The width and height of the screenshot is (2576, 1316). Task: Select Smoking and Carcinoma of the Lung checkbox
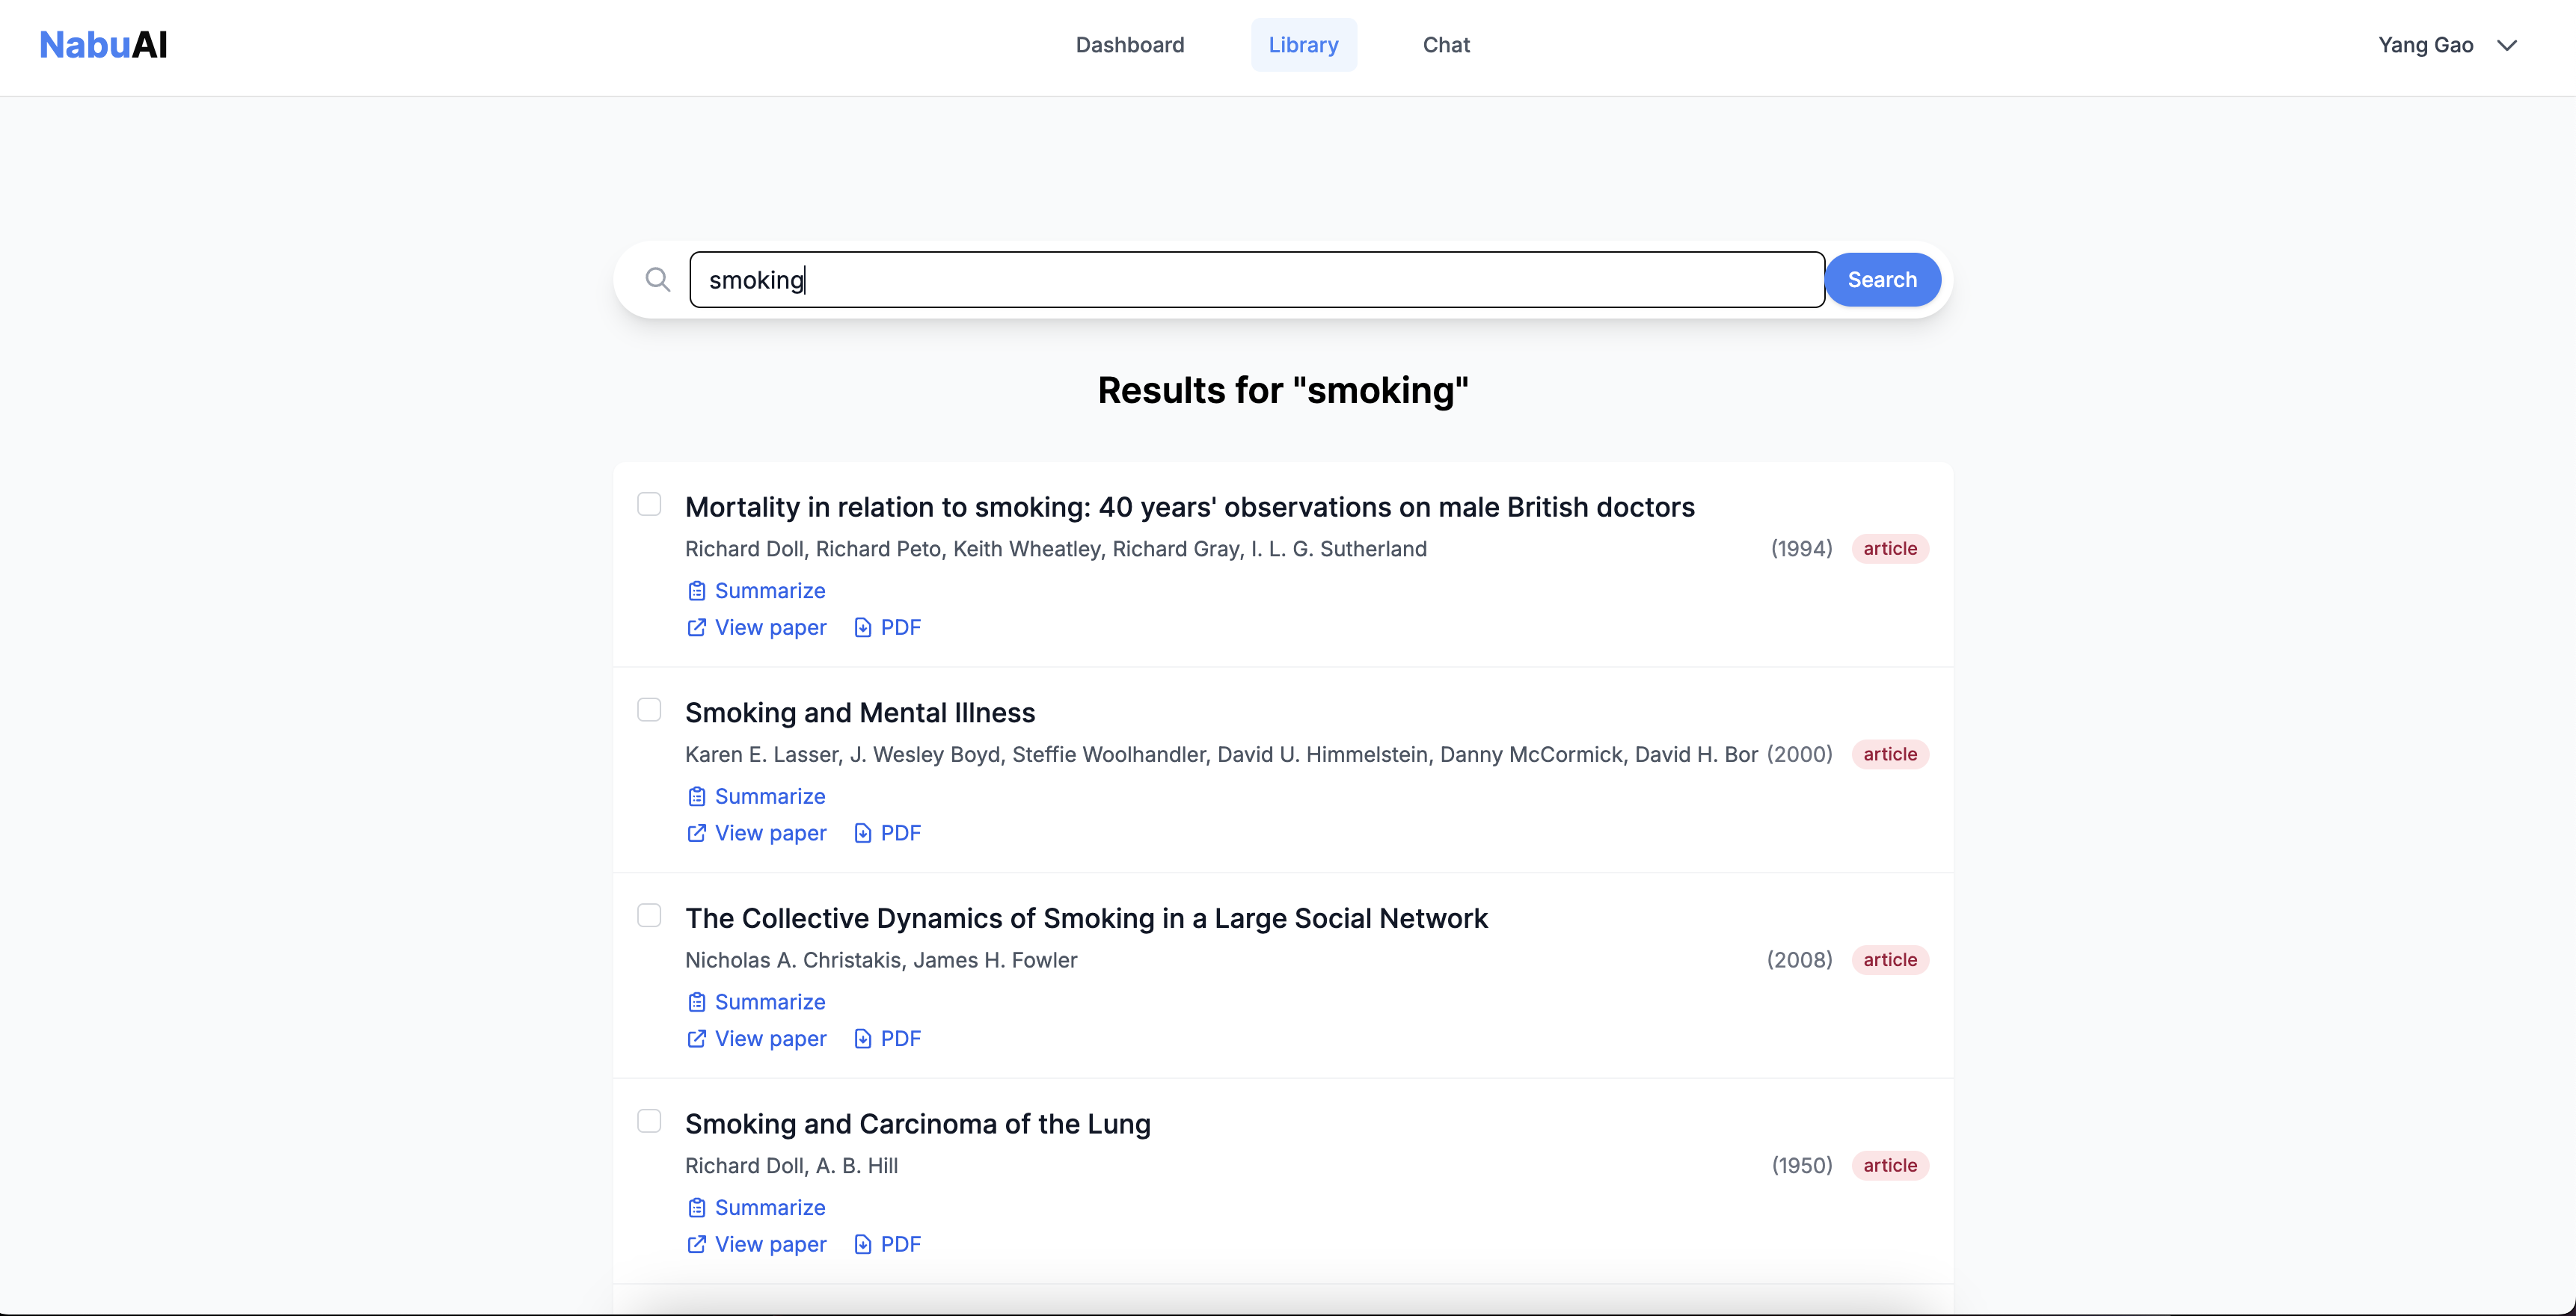pos(649,1121)
